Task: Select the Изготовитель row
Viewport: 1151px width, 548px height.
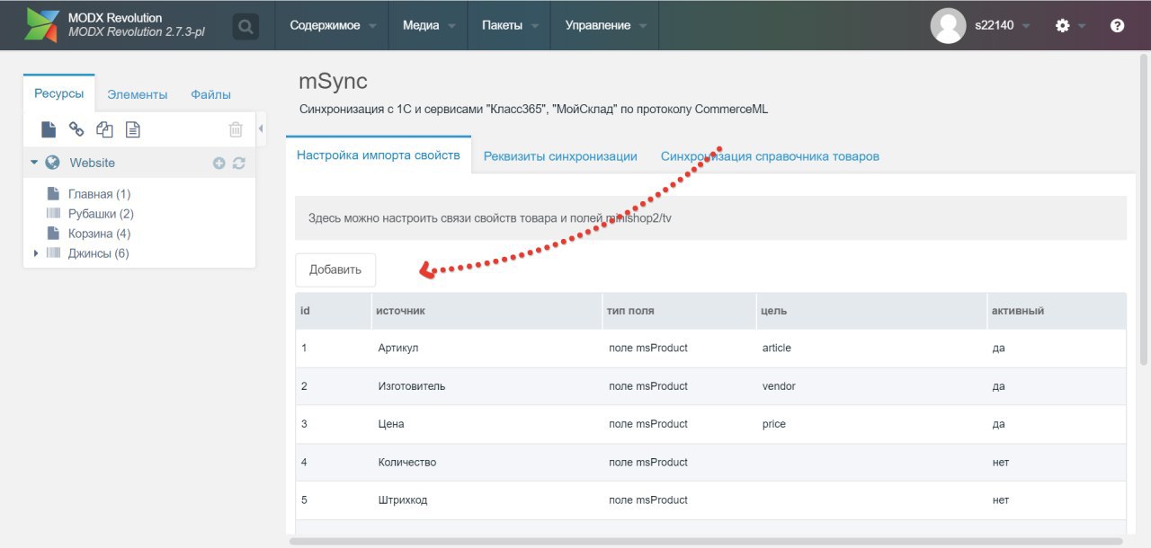Action: click(710, 386)
